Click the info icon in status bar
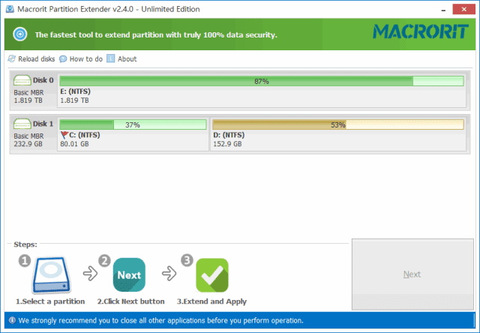This screenshot has width=480, height=333. (10, 320)
